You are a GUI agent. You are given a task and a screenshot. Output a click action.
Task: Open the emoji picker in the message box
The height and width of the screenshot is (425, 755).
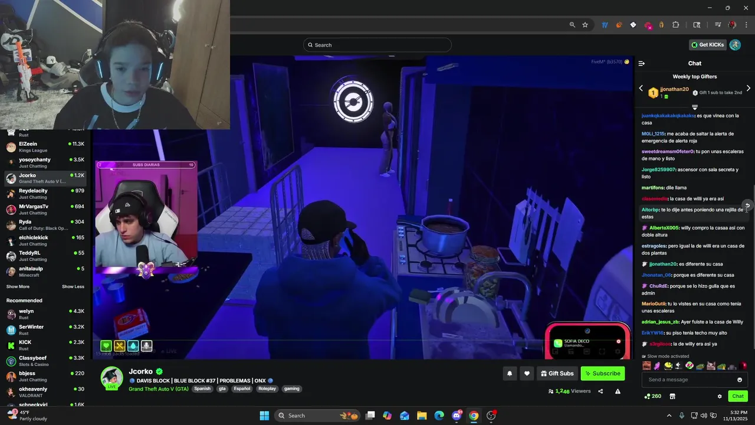(x=740, y=380)
